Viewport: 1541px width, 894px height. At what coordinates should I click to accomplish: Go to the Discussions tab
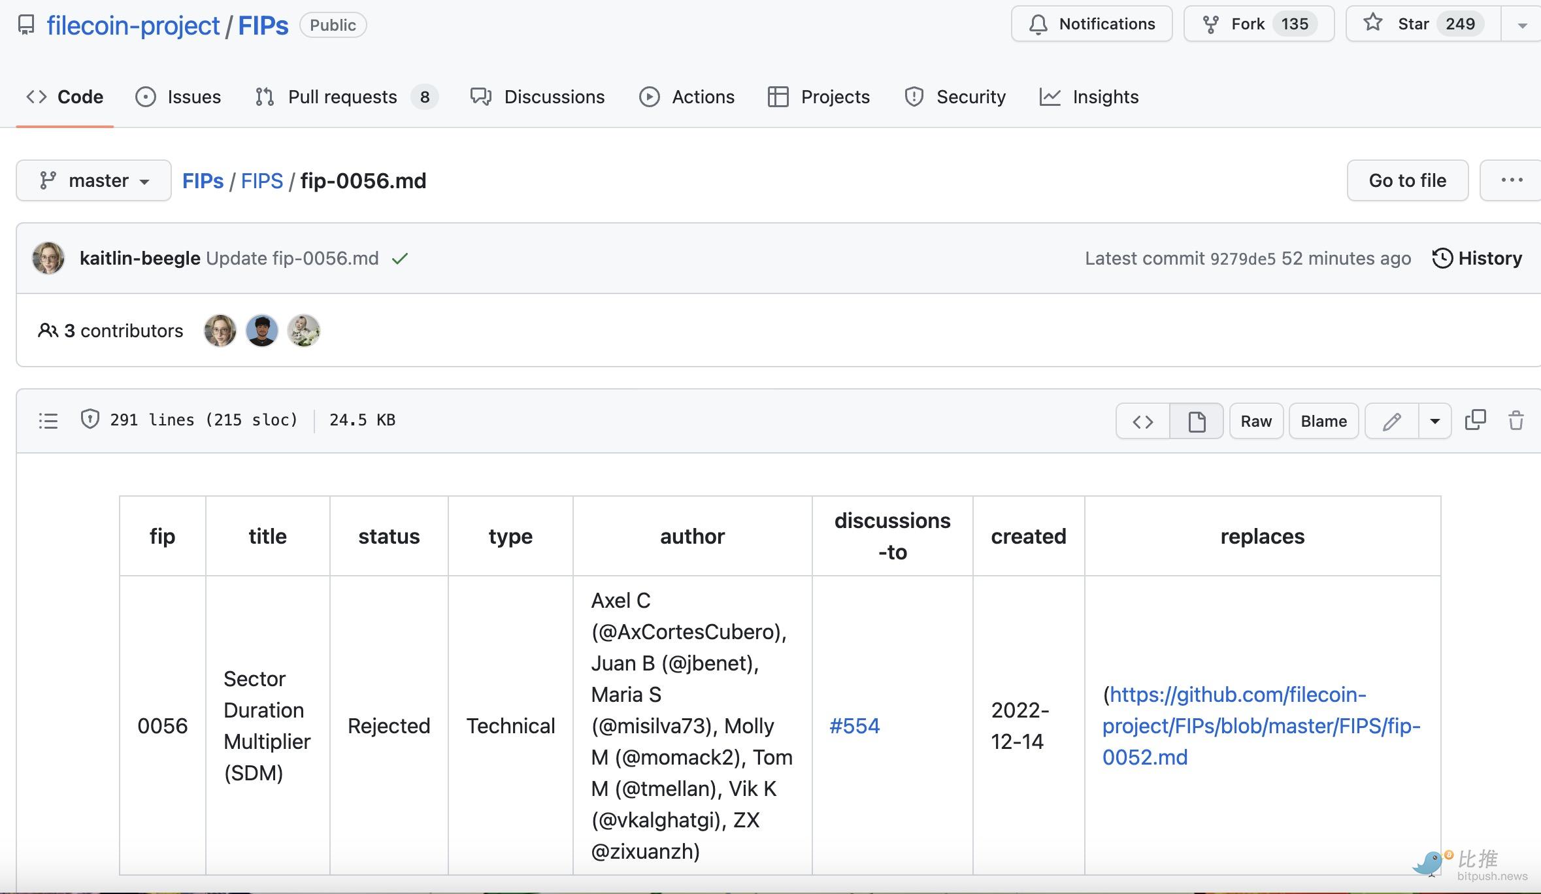(x=537, y=97)
